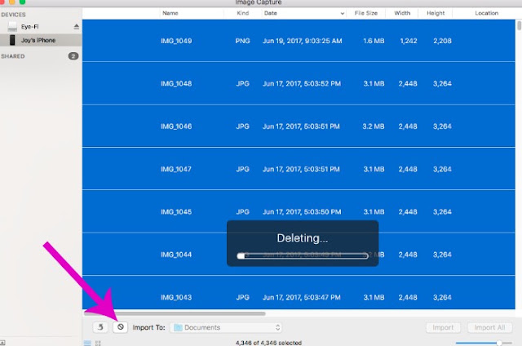The image size is (522, 346).
Task: Sort by the Date column header
Action: (x=270, y=13)
